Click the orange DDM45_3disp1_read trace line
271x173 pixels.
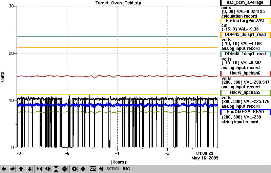point(118,48)
